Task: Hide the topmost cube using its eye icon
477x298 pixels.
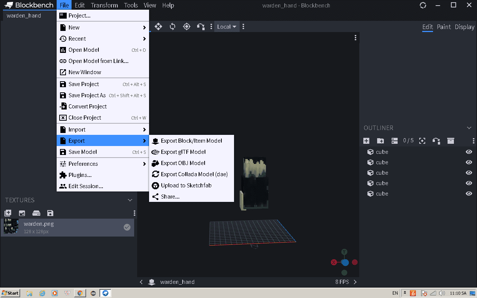Action: click(x=469, y=152)
